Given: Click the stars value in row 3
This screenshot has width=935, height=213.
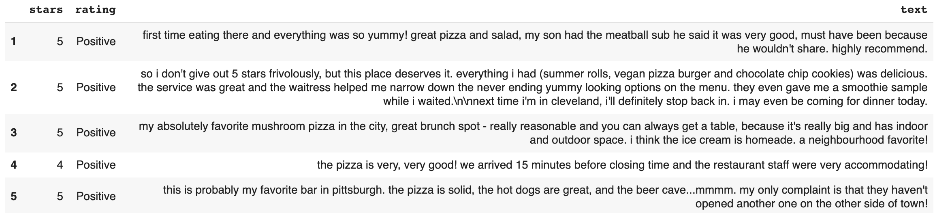Looking at the screenshot, I should pos(60,133).
